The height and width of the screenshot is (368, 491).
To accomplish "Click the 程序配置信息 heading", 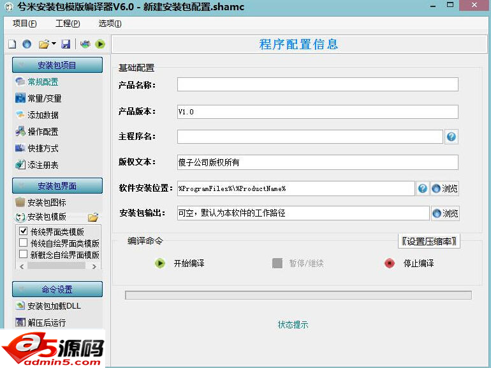I will coord(298,44).
